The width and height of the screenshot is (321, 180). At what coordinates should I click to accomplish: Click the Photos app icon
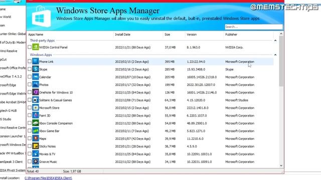36,84
